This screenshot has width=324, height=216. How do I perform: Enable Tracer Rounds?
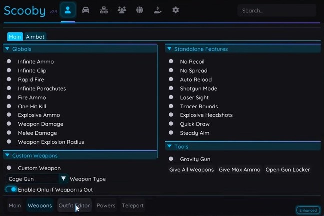click(171, 106)
